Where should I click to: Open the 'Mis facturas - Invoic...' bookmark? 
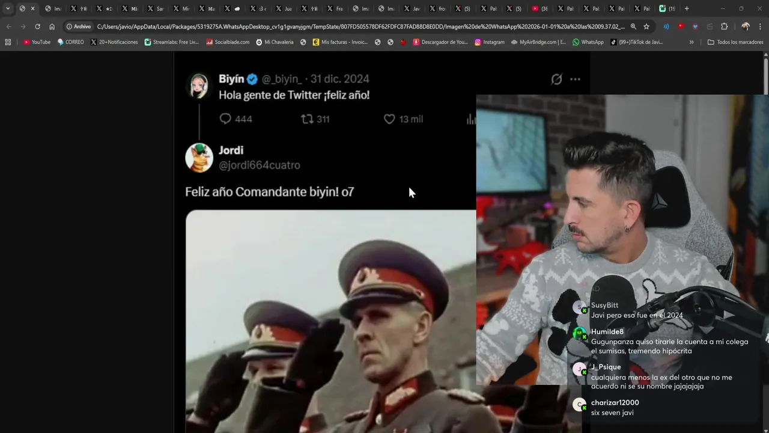click(x=340, y=42)
